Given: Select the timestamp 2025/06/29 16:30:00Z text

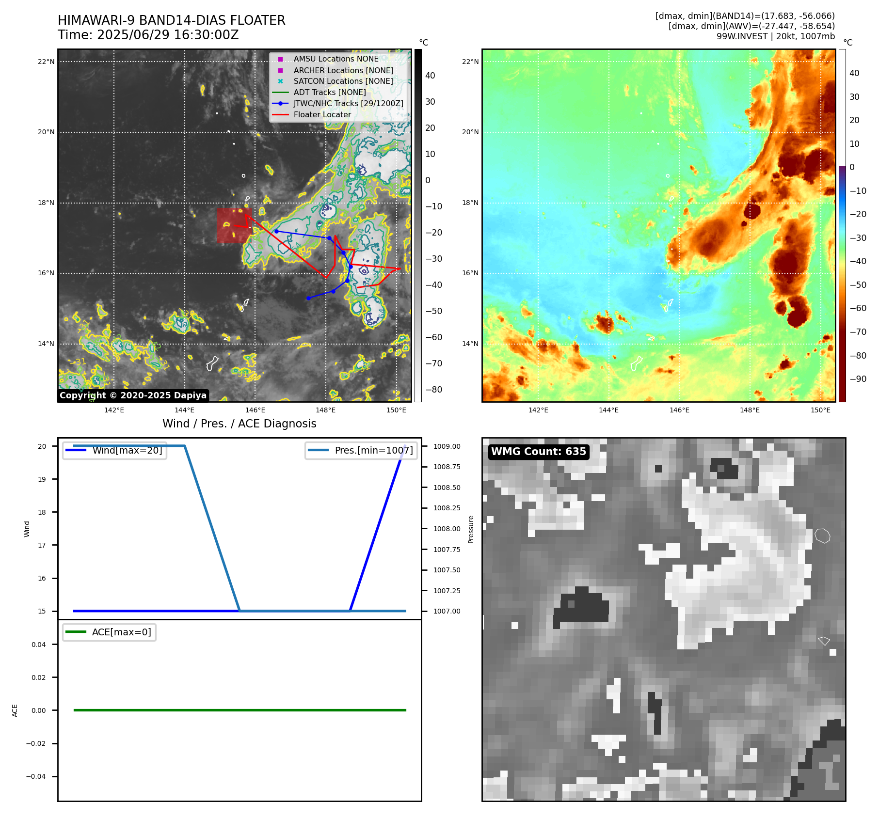Looking at the screenshot, I should pyautogui.click(x=168, y=35).
